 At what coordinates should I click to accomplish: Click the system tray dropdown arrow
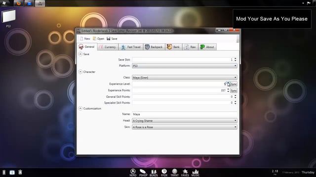pyautogui.click(x=303, y=3)
